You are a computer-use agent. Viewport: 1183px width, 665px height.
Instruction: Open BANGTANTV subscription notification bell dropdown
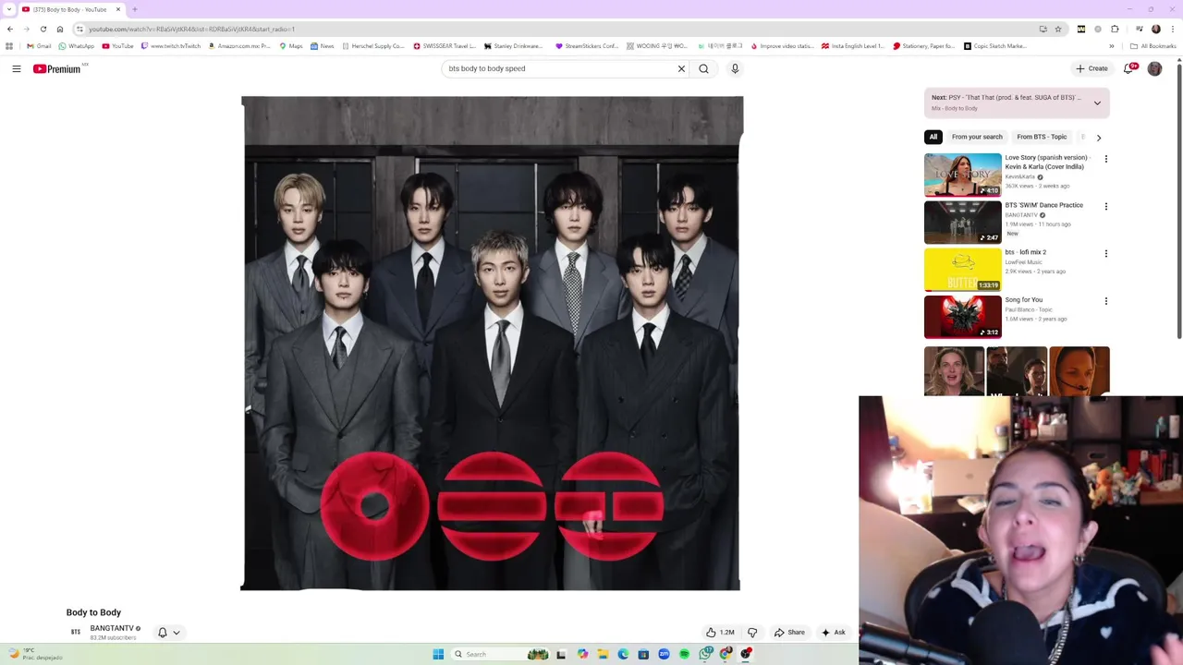[x=168, y=633]
